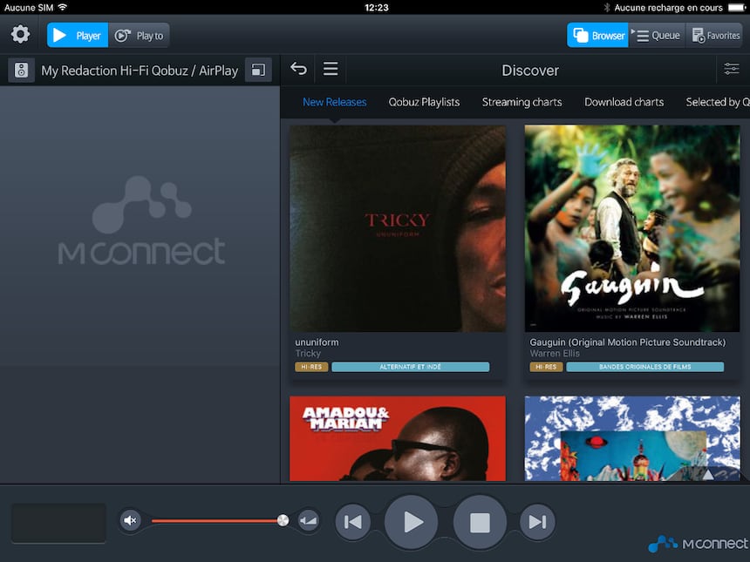Open the hamburger menu

coord(331,69)
